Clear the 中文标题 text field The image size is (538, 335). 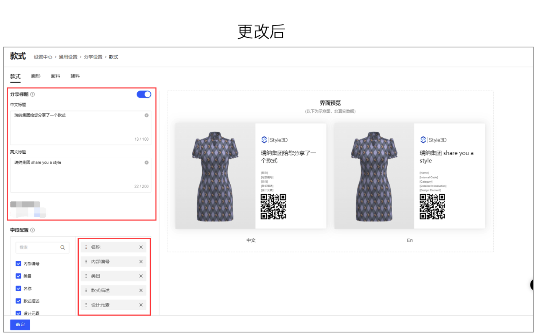coord(147,115)
